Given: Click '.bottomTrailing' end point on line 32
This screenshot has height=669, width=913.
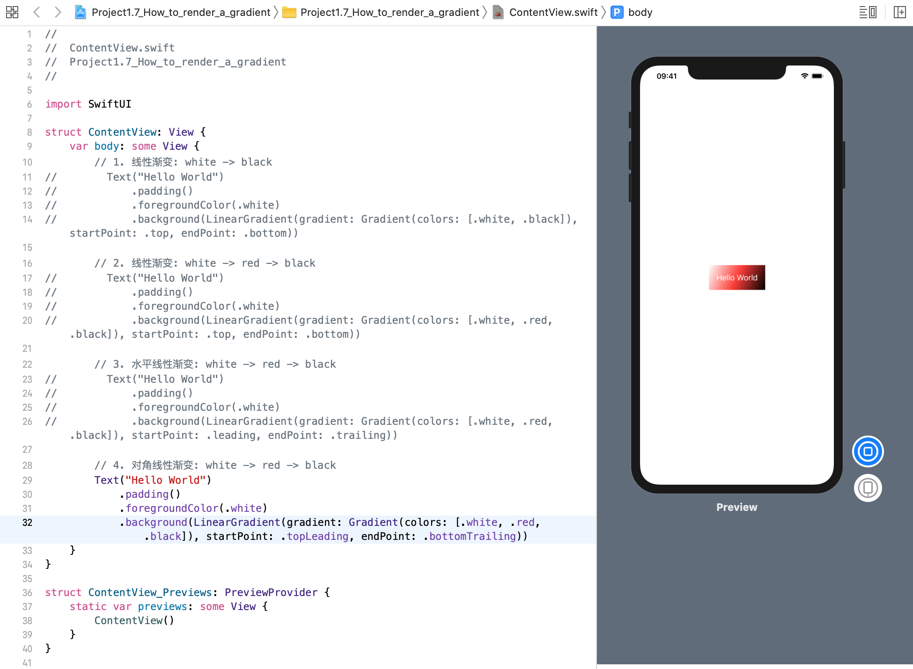Looking at the screenshot, I should 470,536.
